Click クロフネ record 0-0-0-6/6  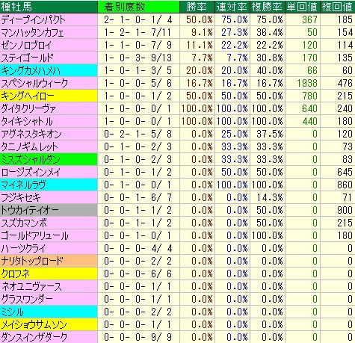138,274
